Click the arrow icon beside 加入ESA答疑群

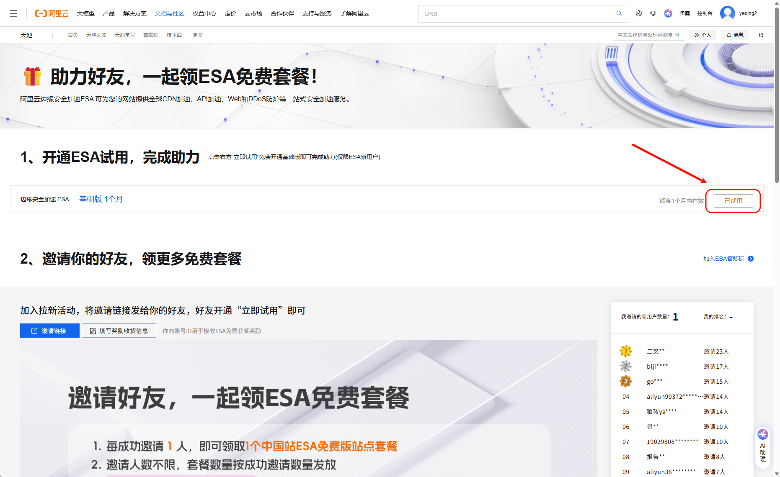point(751,259)
